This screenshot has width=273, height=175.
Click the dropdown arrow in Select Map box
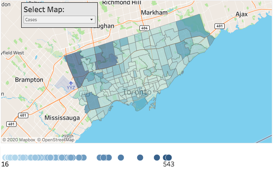92,19
